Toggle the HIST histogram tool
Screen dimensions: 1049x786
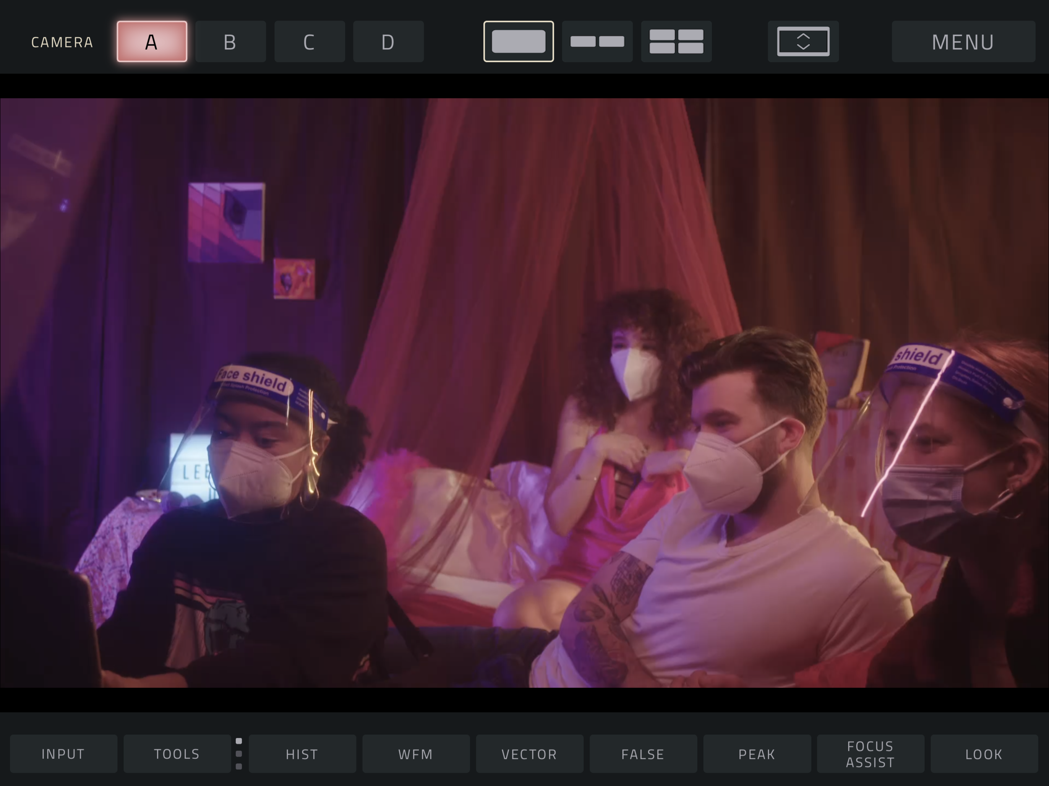click(302, 754)
